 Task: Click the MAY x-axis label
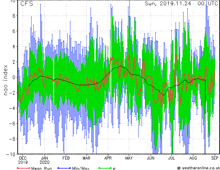click(129, 158)
